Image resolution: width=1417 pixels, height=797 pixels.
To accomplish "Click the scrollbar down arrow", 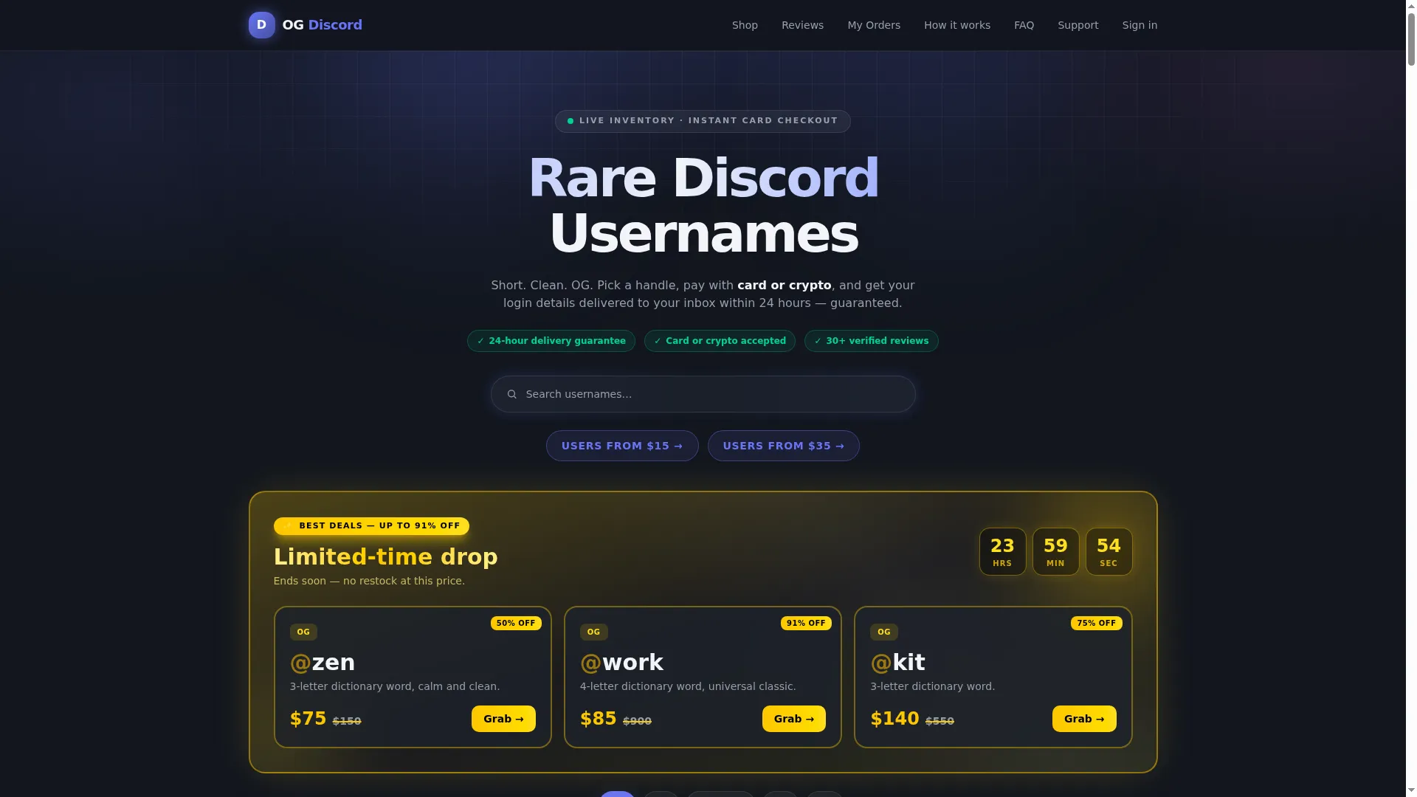I will pyautogui.click(x=1411, y=792).
